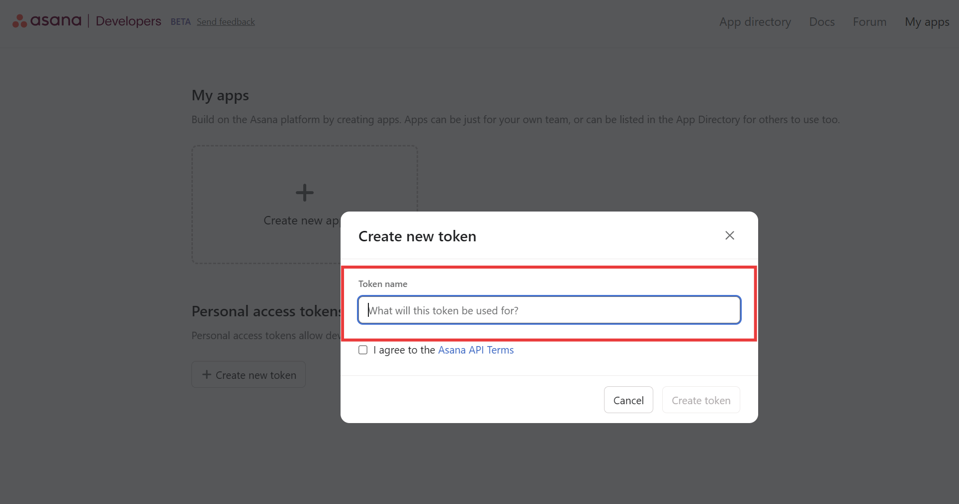Select My apps in top navigation
The width and height of the screenshot is (959, 504).
pyautogui.click(x=927, y=22)
